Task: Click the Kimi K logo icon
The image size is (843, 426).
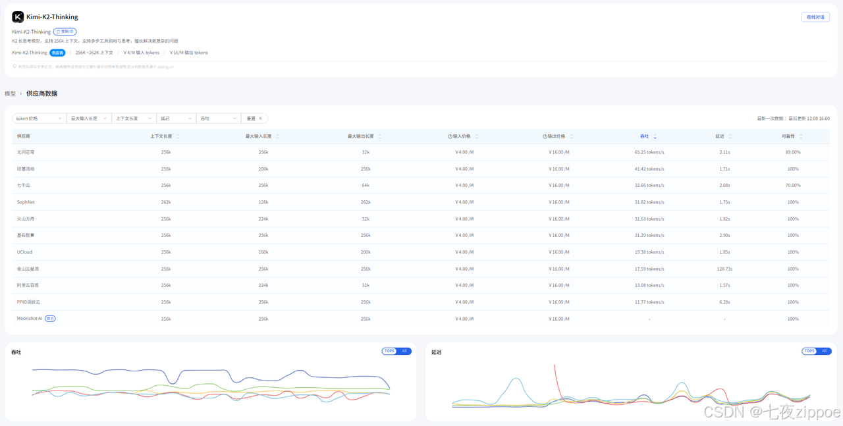Action: [x=18, y=17]
